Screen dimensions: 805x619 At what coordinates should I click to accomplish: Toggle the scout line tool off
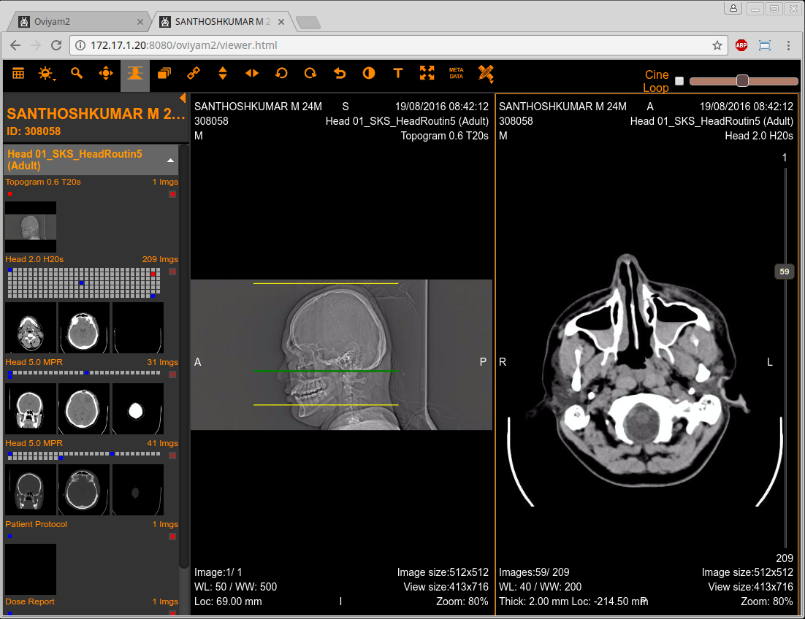point(135,73)
